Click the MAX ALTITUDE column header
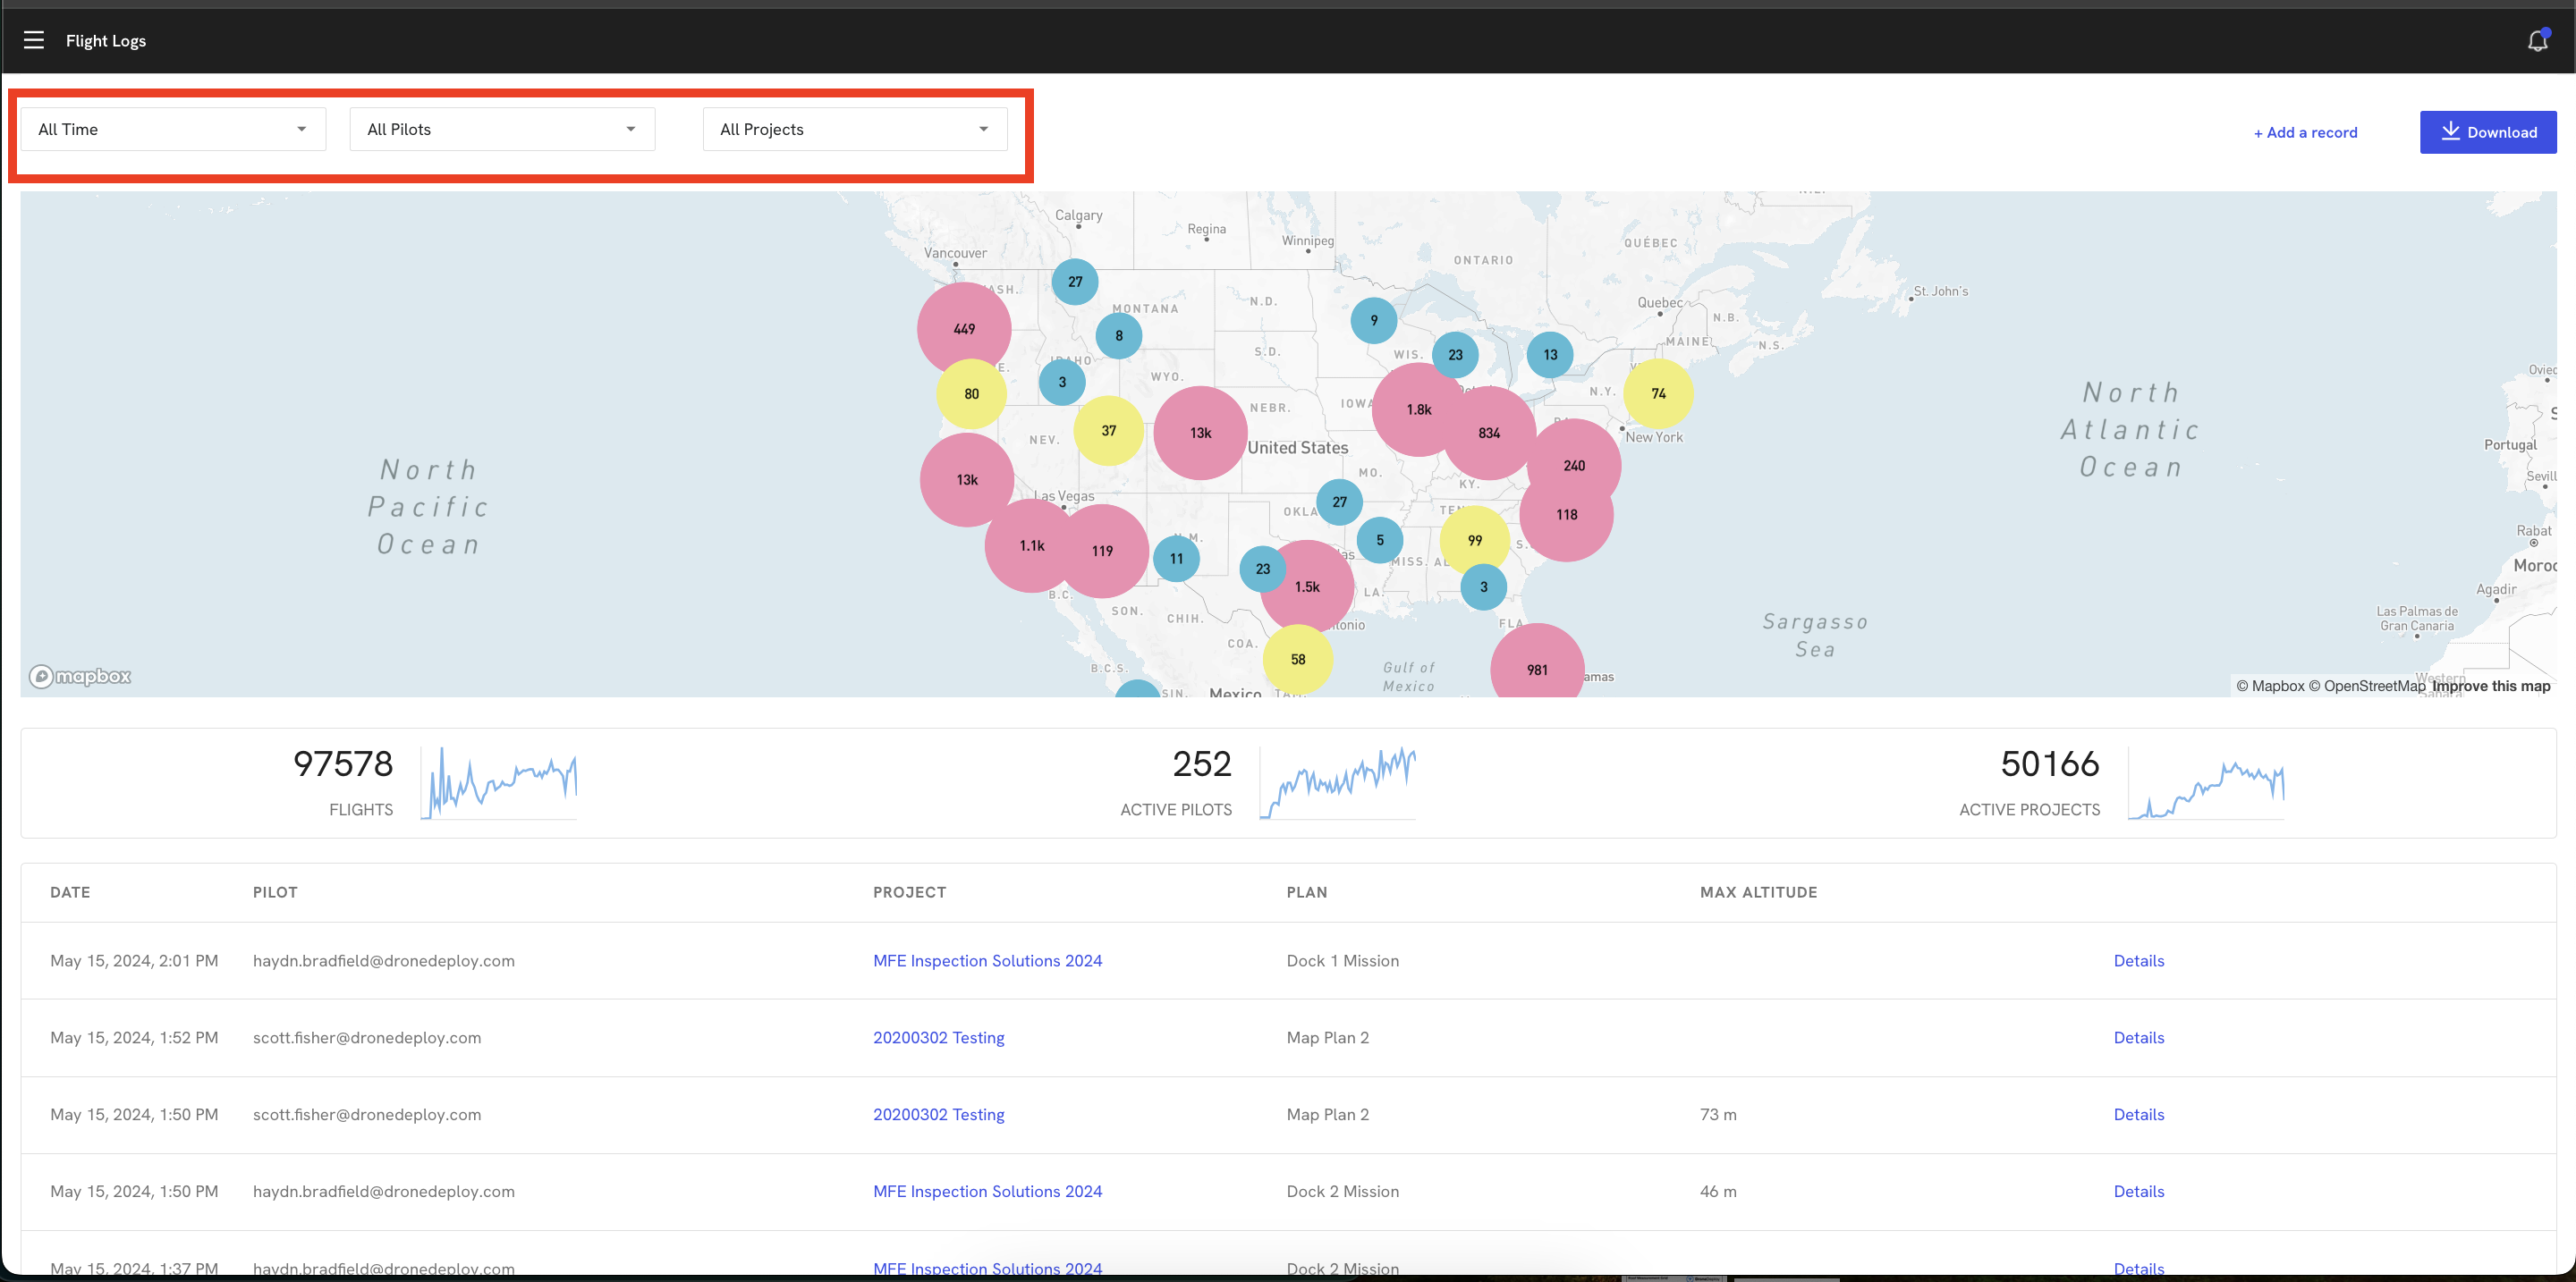 point(1758,892)
